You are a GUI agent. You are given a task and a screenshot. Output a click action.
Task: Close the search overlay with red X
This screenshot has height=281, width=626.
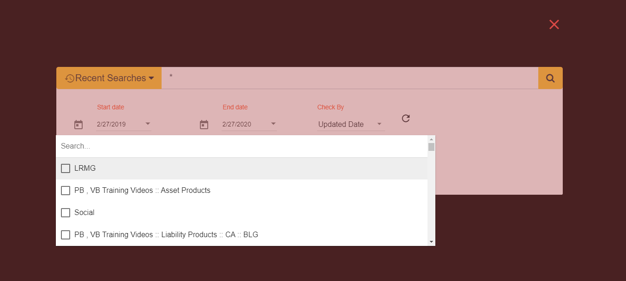coord(554,25)
